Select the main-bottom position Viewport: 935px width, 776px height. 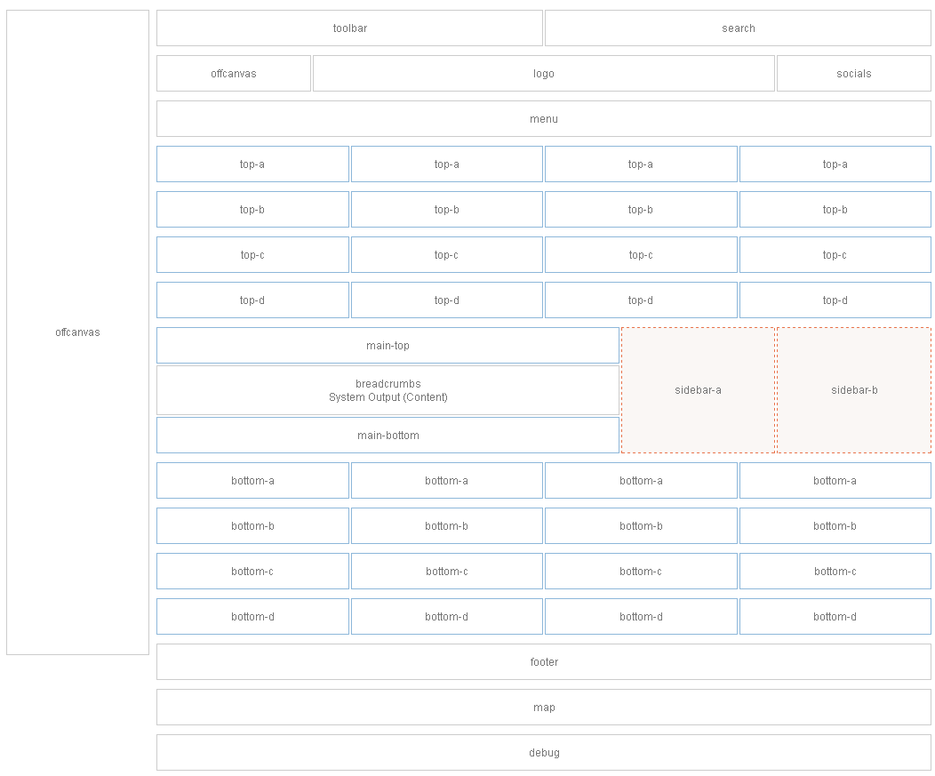388,435
